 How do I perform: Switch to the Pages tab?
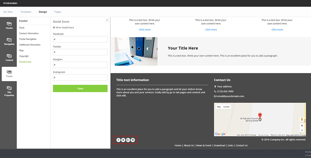pyautogui.click(x=58, y=12)
